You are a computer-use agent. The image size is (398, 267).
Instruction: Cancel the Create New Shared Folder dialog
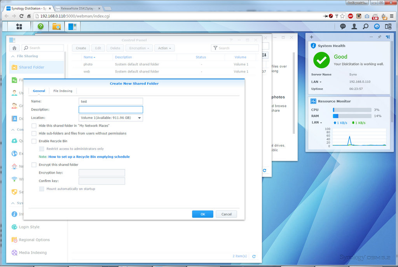point(227,214)
